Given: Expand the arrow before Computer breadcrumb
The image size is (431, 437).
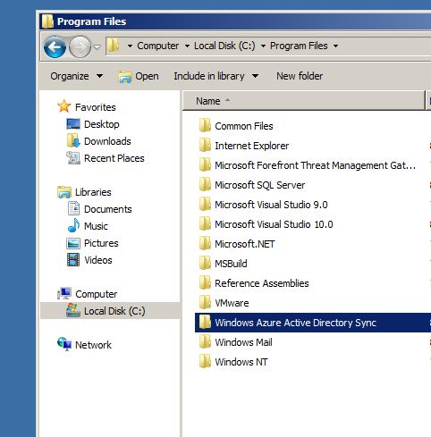Looking at the screenshot, I should tap(130, 46).
